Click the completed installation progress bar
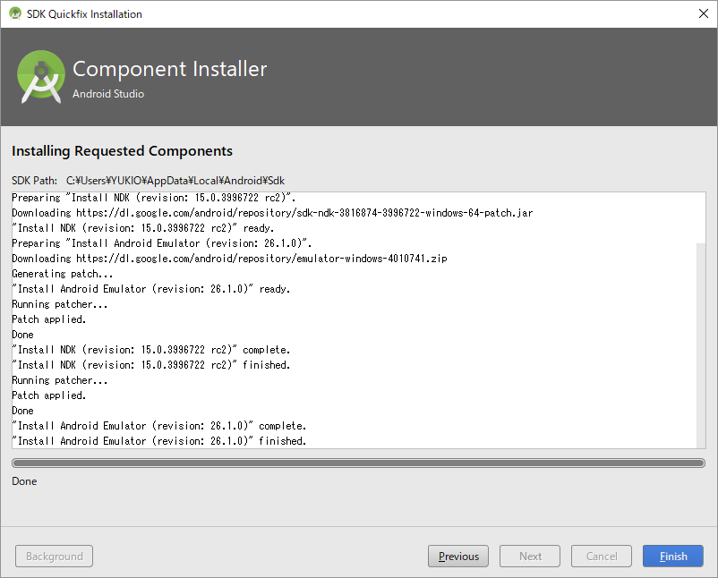 (358, 463)
